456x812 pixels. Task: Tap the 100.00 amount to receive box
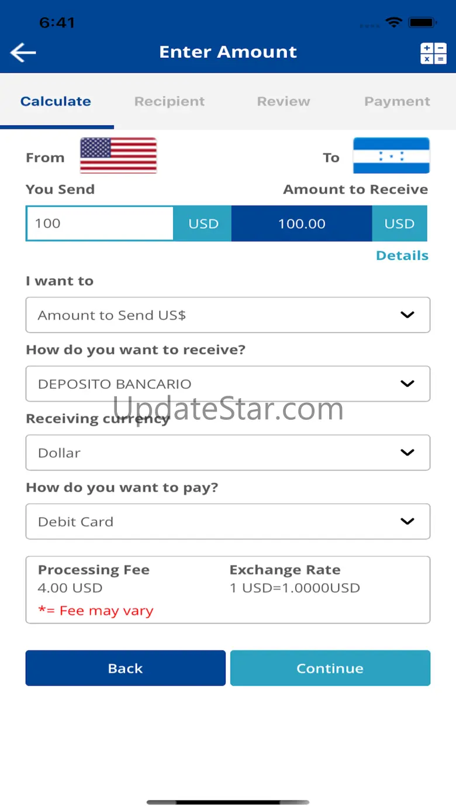point(302,224)
